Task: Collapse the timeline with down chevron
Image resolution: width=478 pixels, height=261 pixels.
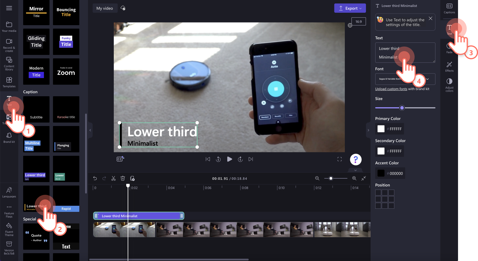Action: [356, 170]
